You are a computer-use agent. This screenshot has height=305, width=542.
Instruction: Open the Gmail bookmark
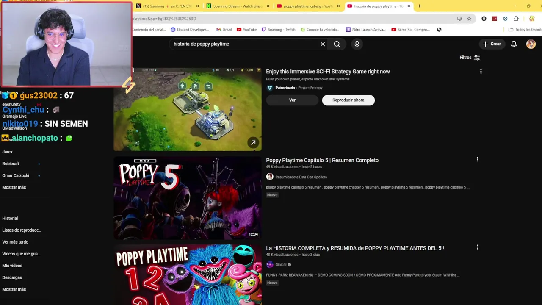click(224, 30)
